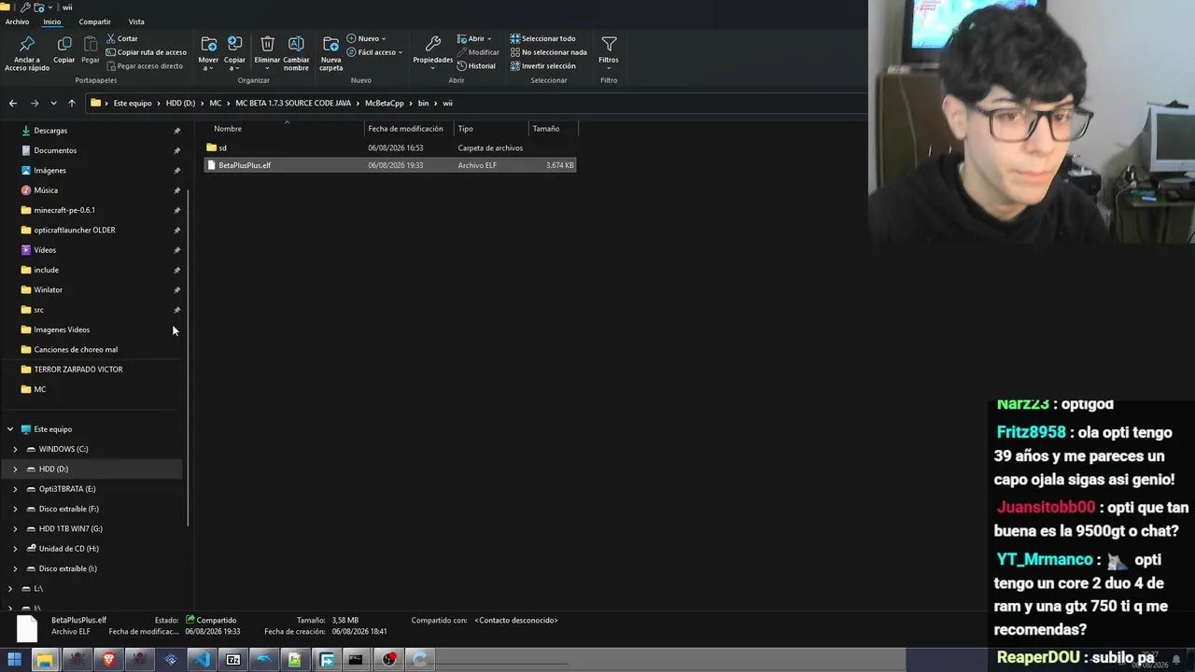Switch to the Vista ribbon tab

(136, 21)
